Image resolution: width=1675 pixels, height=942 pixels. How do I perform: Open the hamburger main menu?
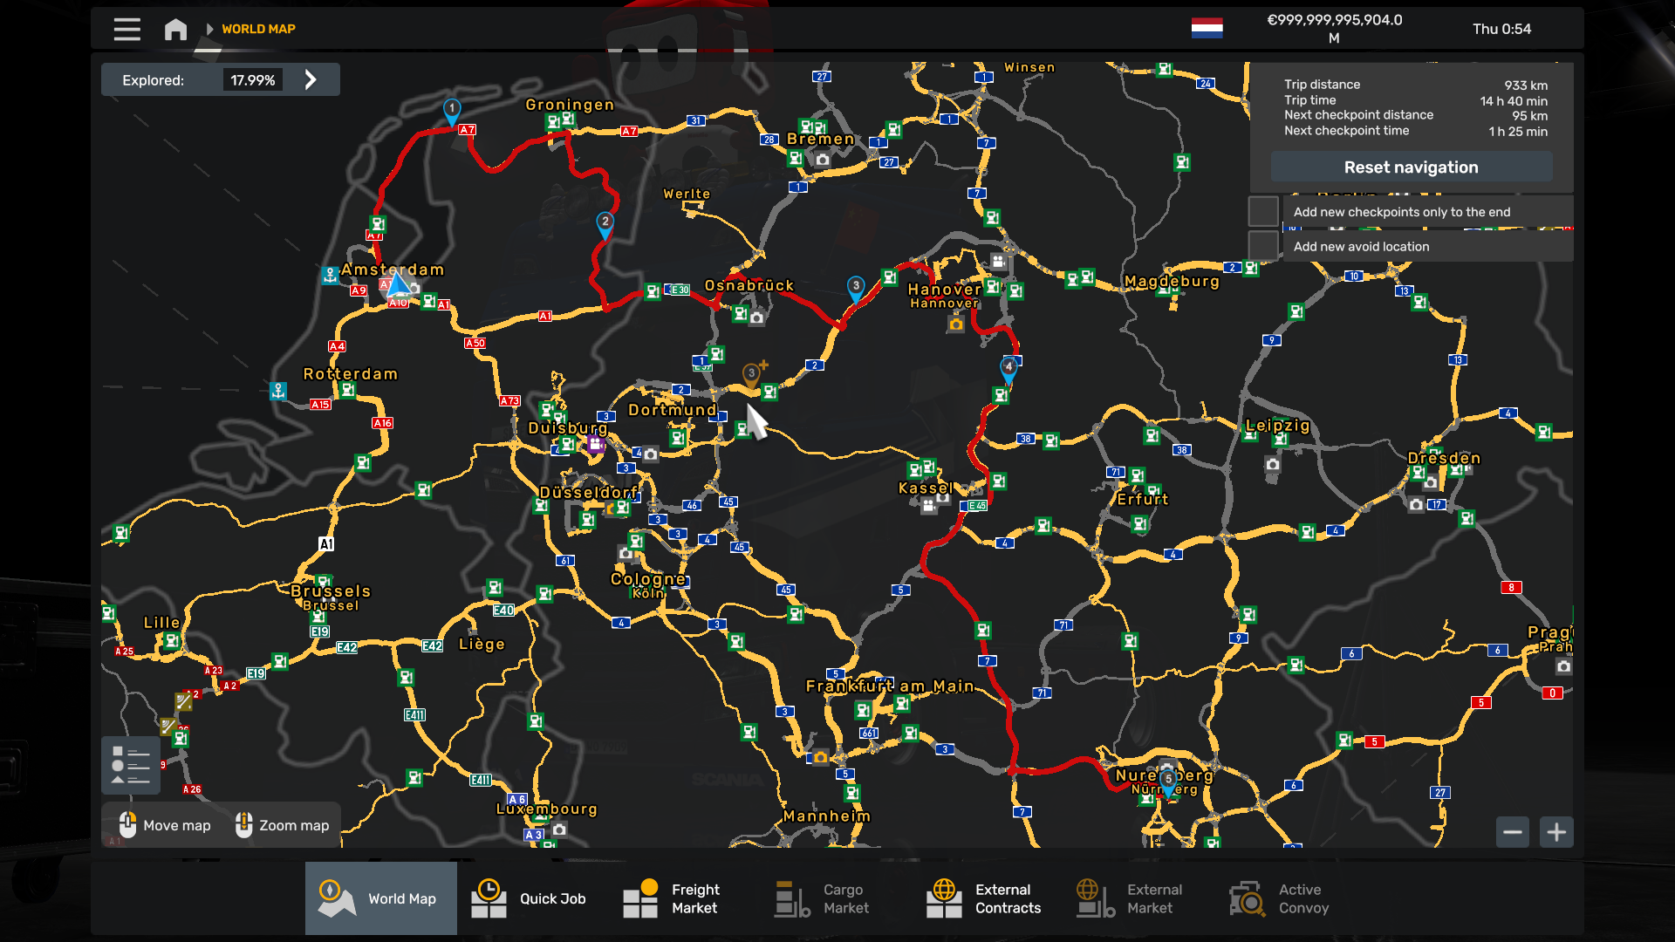click(126, 29)
